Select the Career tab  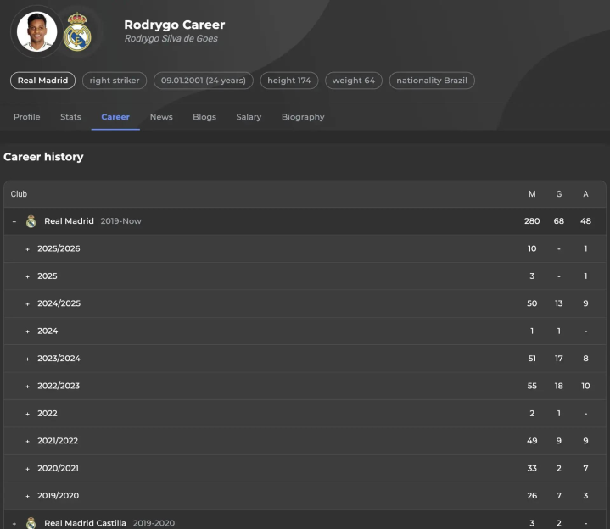pyautogui.click(x=115, y=117)
